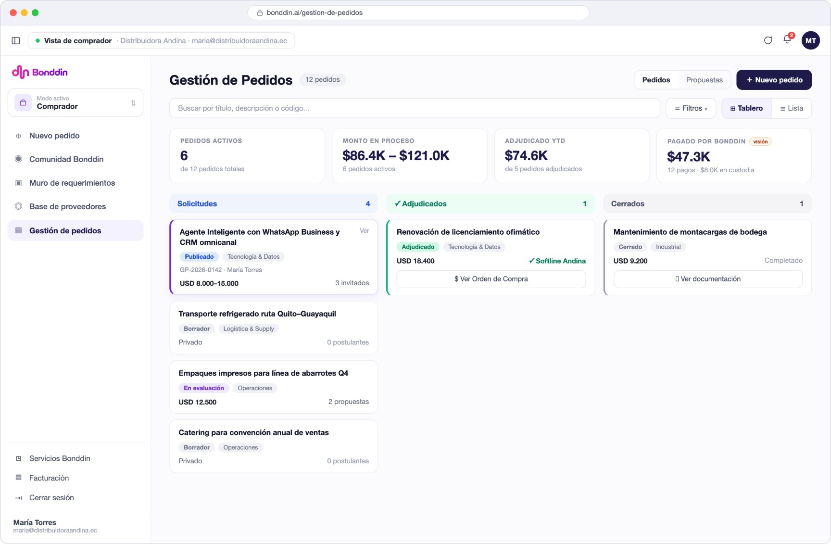Click the 12 pedidos count badge

coord(323,79)
